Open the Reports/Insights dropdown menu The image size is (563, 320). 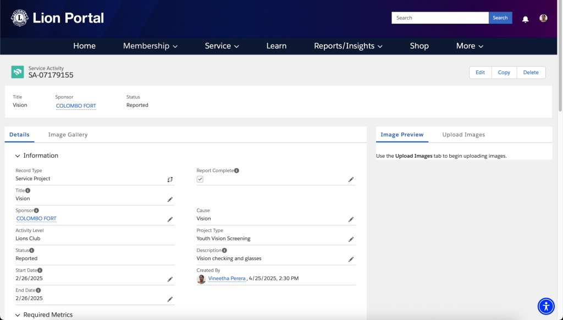click(348, 46)
